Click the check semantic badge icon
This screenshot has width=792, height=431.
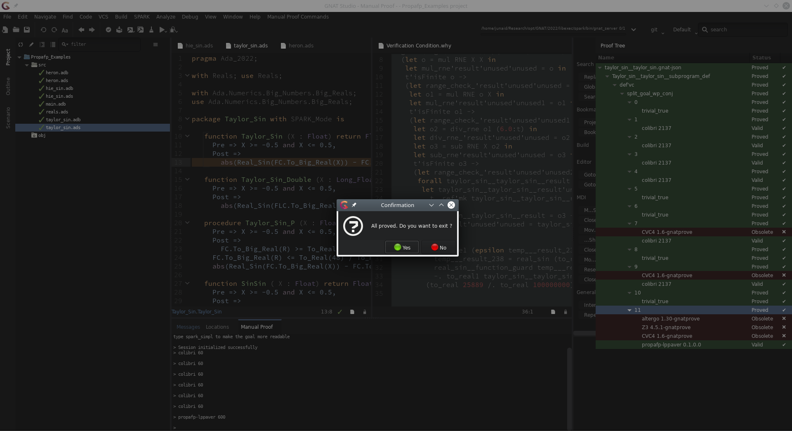108,30
